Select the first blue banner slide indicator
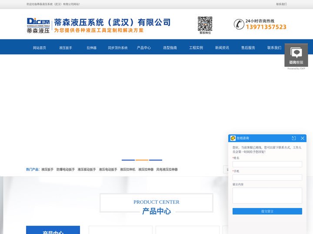 128,160
